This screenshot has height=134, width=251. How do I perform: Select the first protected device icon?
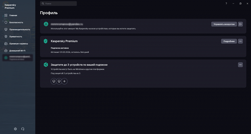(54, 81)
